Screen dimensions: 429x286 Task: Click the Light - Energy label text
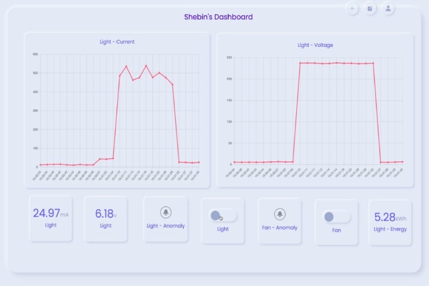390,229
